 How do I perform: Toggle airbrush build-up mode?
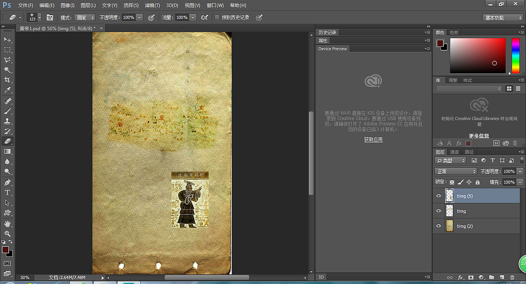(204, 18)
